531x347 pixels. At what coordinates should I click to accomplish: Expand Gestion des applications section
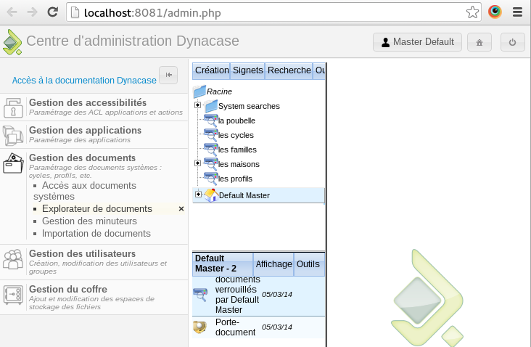coord(86,130)
